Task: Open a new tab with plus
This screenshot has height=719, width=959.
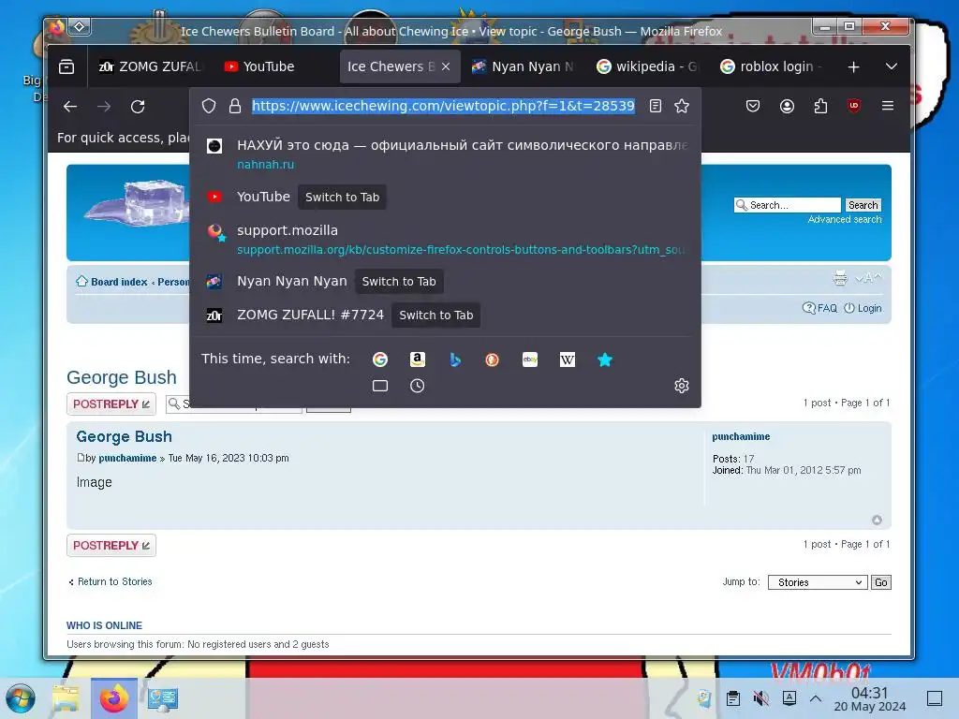Action: pyautogui.click(x=853, y=66)
